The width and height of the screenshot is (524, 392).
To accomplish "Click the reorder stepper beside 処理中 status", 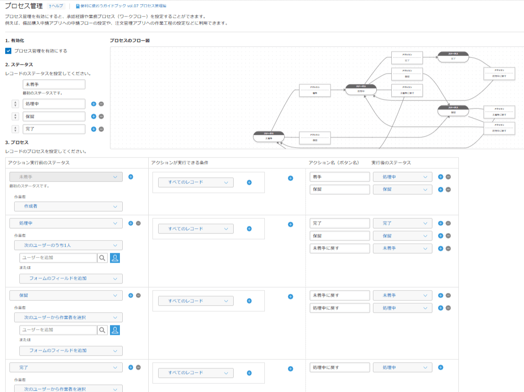I will click(x=16, y=104).
